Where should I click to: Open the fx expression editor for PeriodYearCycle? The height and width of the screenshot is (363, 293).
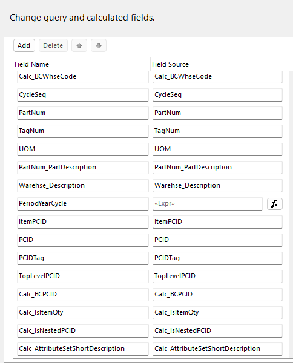(275, 204)
